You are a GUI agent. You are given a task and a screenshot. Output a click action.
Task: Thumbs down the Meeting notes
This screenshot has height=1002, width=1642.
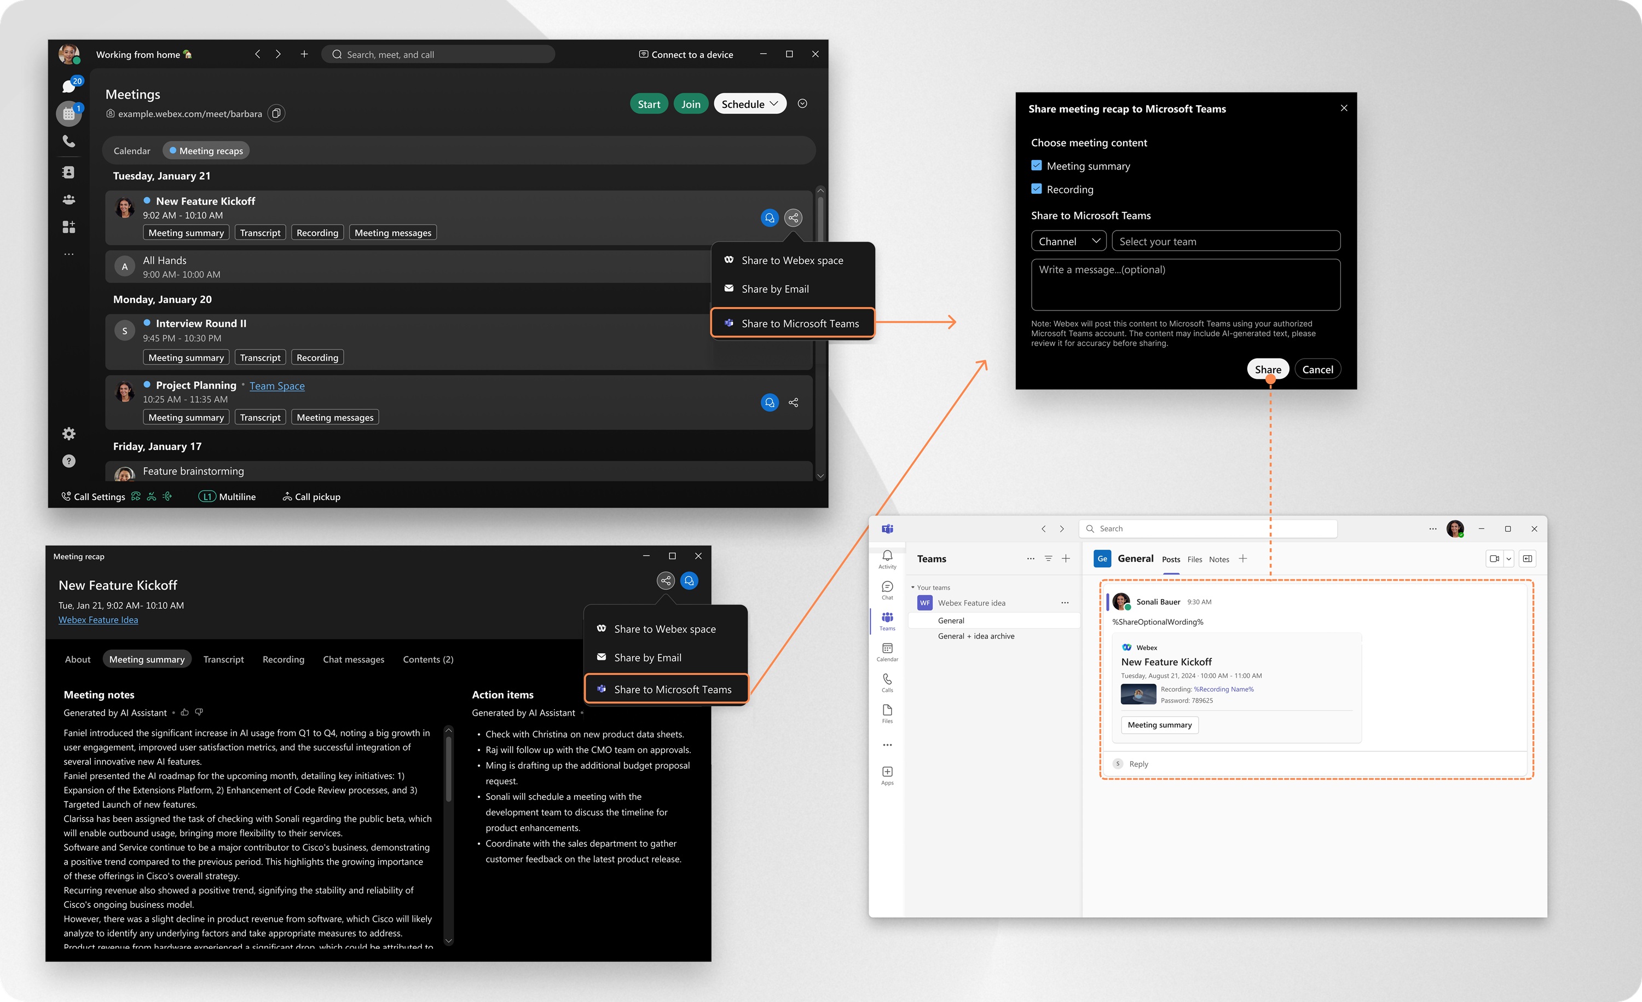199,712
